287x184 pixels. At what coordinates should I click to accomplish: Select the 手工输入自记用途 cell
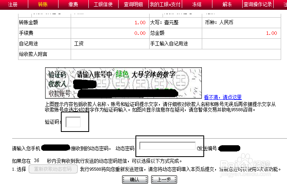pyautogui.click(x=175, y=44)
